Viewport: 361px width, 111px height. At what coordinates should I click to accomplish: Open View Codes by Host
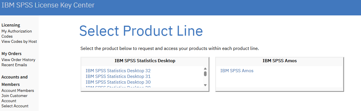(x=19, y=41)
